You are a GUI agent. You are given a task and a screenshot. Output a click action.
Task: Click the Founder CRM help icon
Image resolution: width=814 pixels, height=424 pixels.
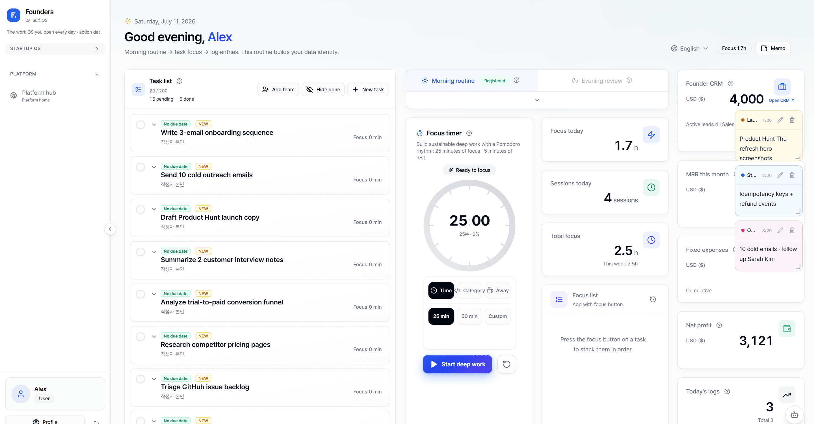click(x=730, y=83)
